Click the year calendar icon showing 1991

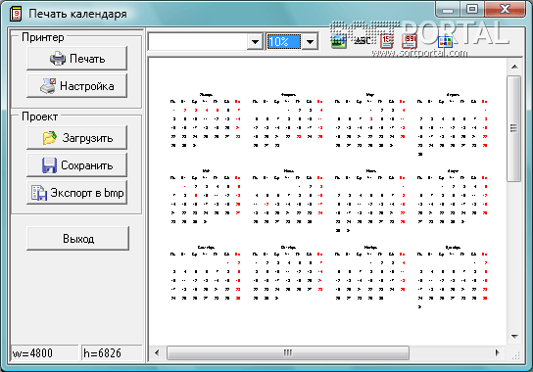click(x=410, y=41)
